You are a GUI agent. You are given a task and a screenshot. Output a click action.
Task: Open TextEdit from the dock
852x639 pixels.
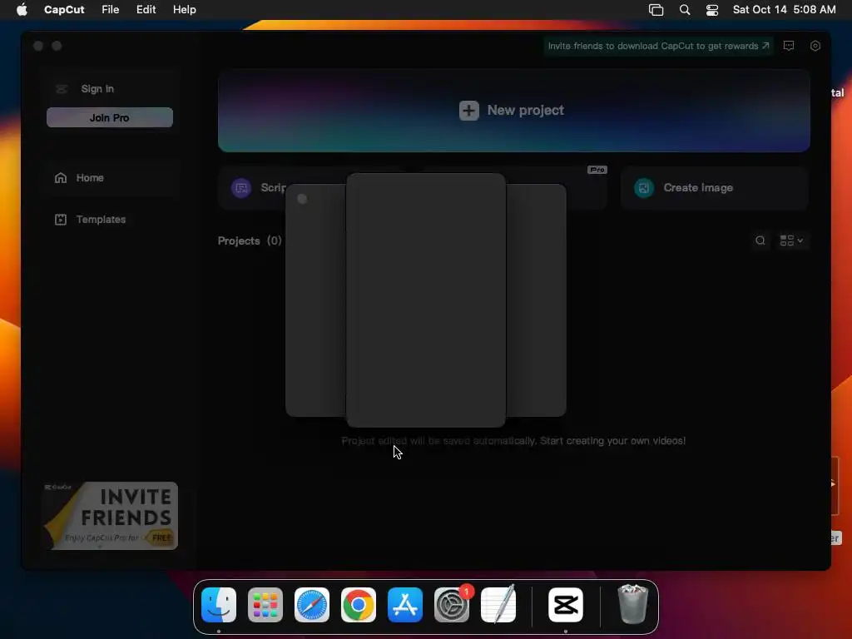(498, 605)
